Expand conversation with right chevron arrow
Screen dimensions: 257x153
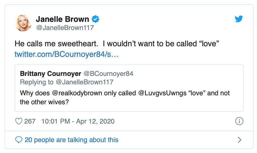239,140
